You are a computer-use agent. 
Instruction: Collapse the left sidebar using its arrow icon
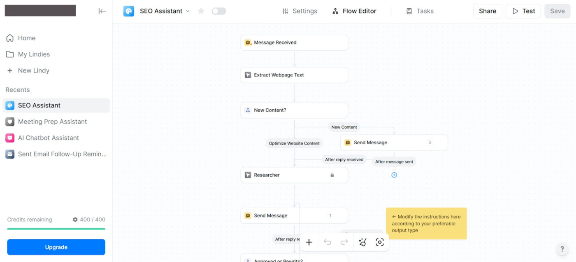pyautogui.click(x=102, y=11)
